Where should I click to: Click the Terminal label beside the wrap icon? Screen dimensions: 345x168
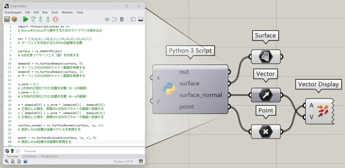(30, 151)
